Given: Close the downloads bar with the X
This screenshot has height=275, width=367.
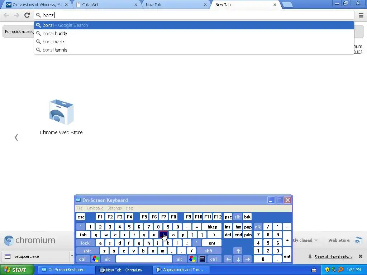Looking at the screenshot, I should (361, 256).
